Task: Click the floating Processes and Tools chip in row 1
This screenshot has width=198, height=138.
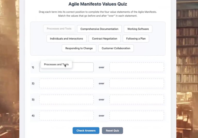Action: coord(56,64)
